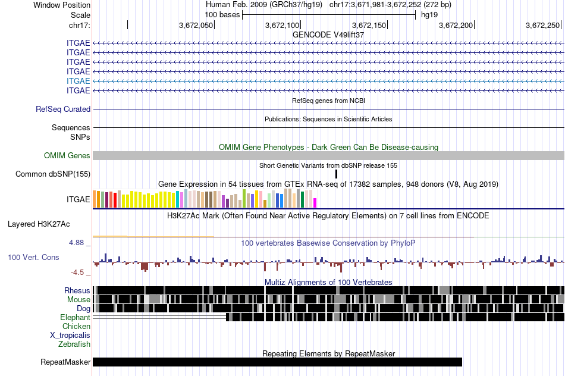
Task: Click the -4.5 conservation minimum value
Action: 77,272
